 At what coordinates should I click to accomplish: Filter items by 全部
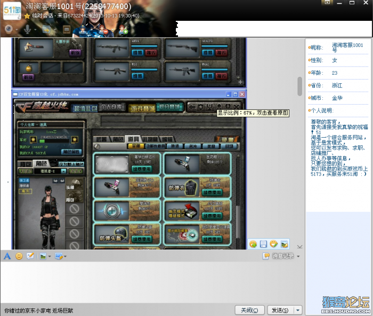136,146
